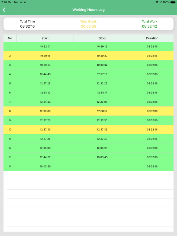This screenshot has width=177, height=236.
Task: Click the Total Time label
Action: (27, 22)
